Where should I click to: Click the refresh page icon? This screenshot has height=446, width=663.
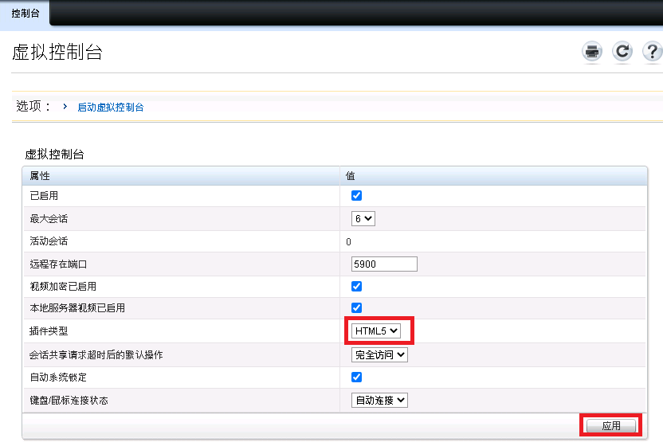click(622, 53)
